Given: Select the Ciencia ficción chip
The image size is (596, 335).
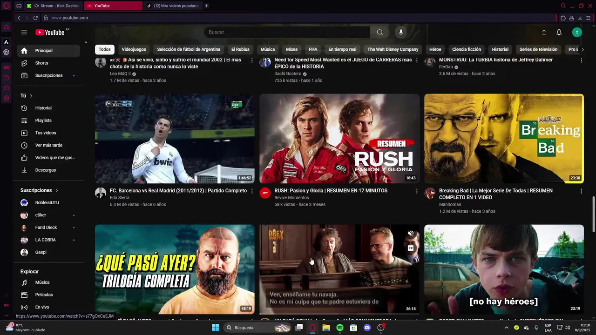Looking at the screenshot, I should click(467, 49).
